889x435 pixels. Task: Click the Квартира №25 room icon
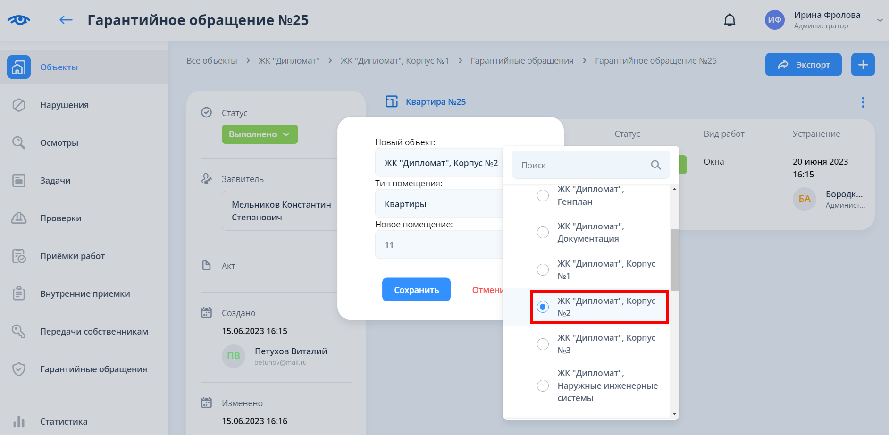tap(392, 102)
